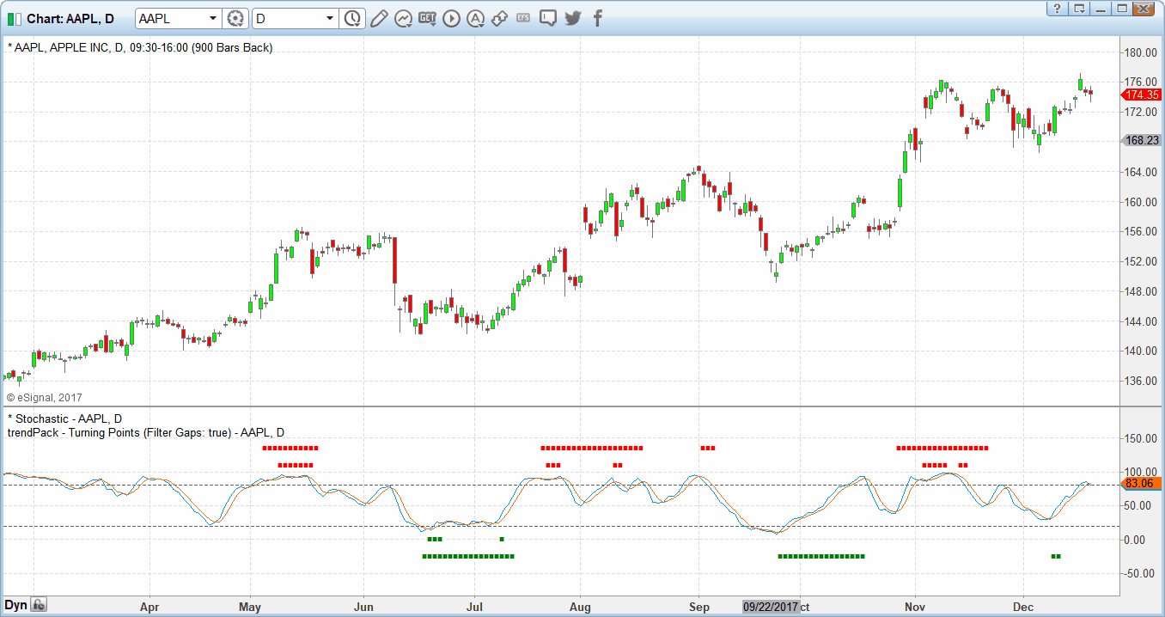Click the GET studies toolbar icon
The image size is (1165, 617).
click(x=428, y=18)
